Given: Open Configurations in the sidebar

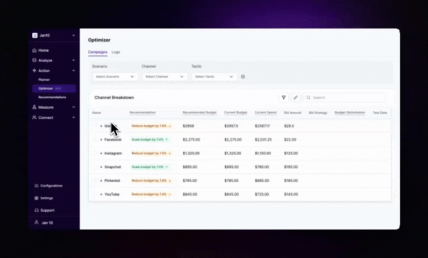Looking at the screenshot, I should pos(51,186).
